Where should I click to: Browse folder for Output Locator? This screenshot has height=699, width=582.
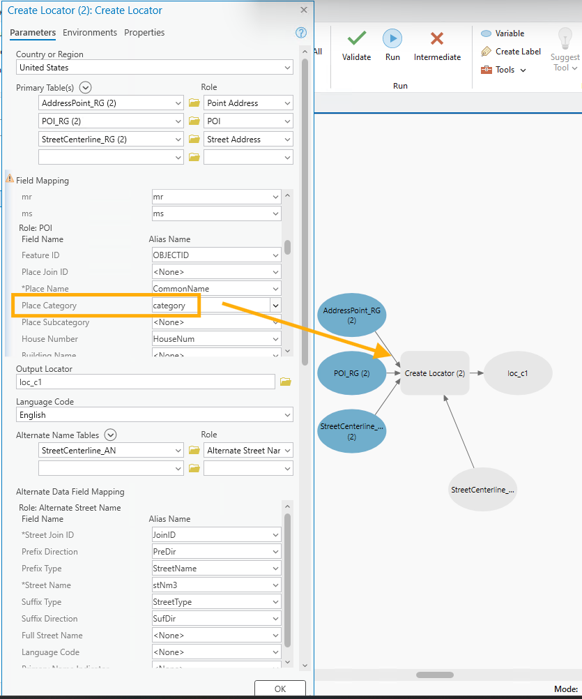click(x=285, y=382)
